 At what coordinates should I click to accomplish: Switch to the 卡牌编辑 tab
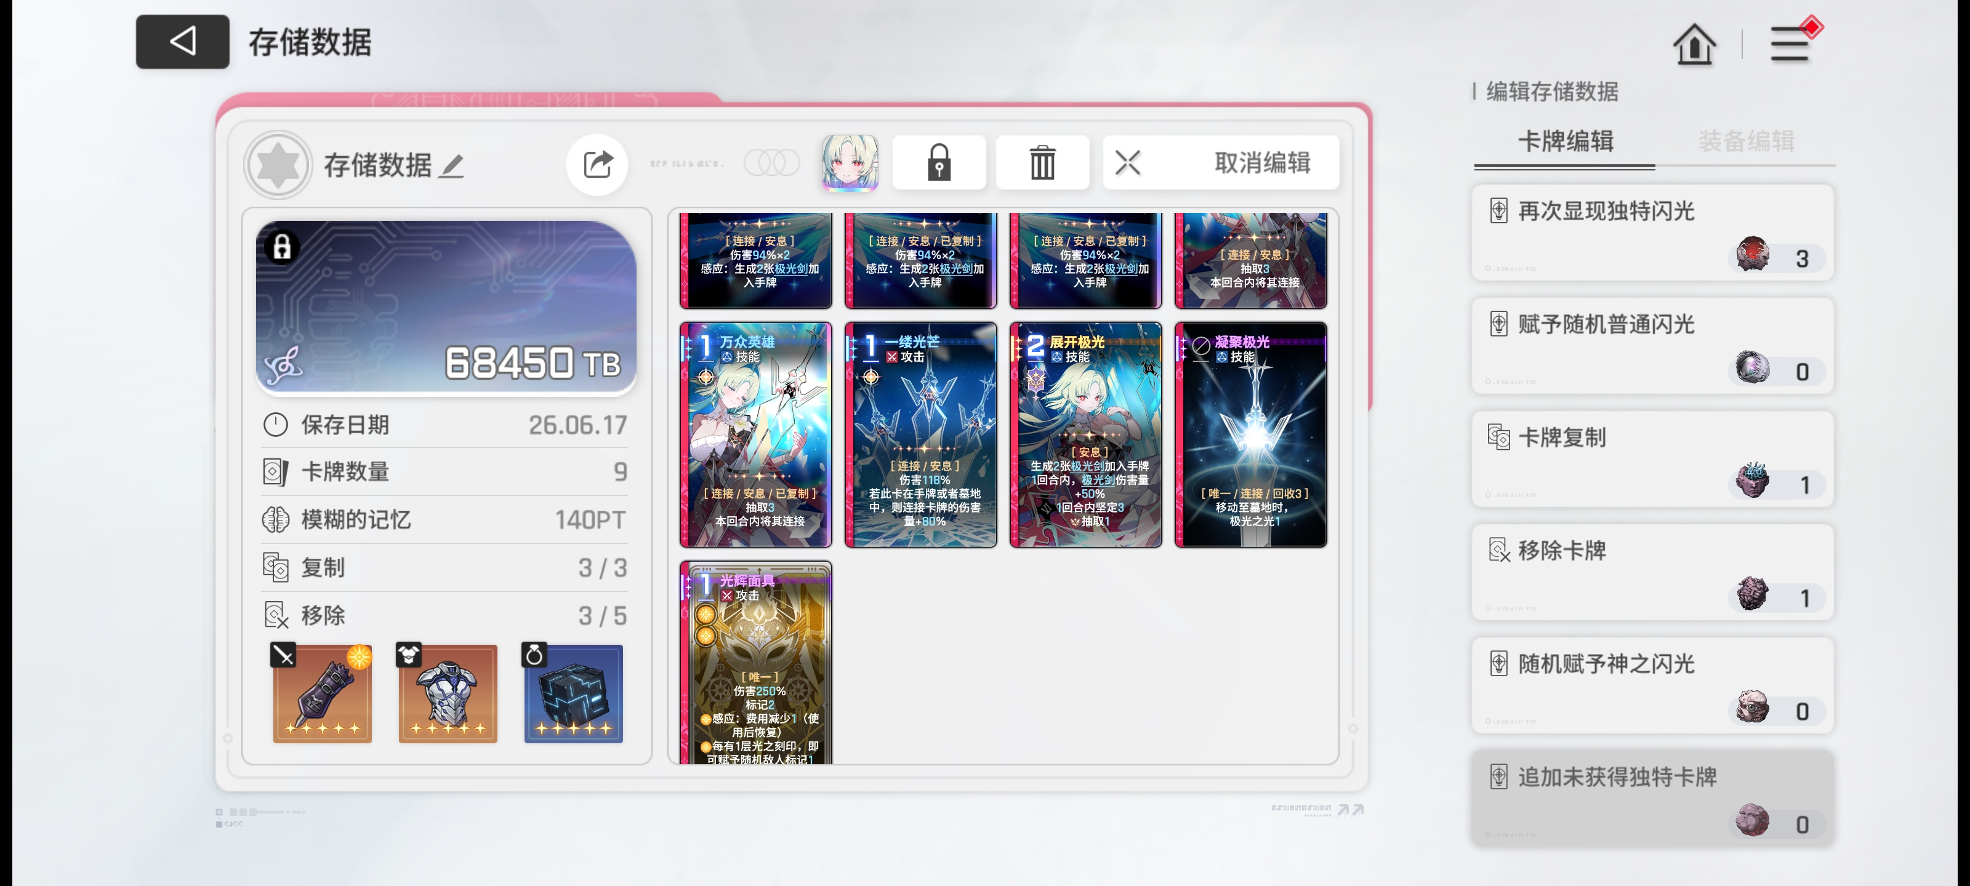[x=1565, y=142]
